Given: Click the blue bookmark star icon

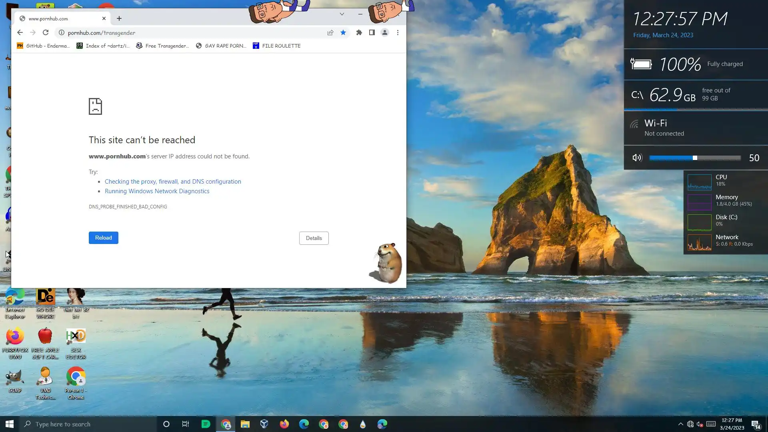Looking at the screenshot, I should click(343, 33).
